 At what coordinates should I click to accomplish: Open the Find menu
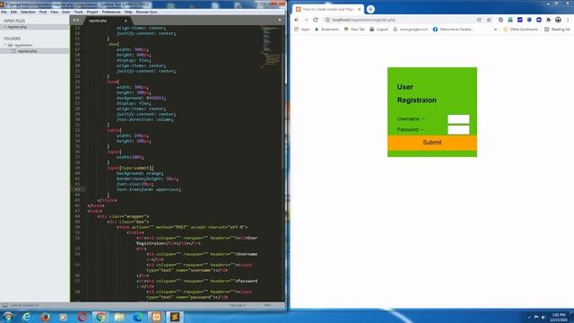click(43, 12)
